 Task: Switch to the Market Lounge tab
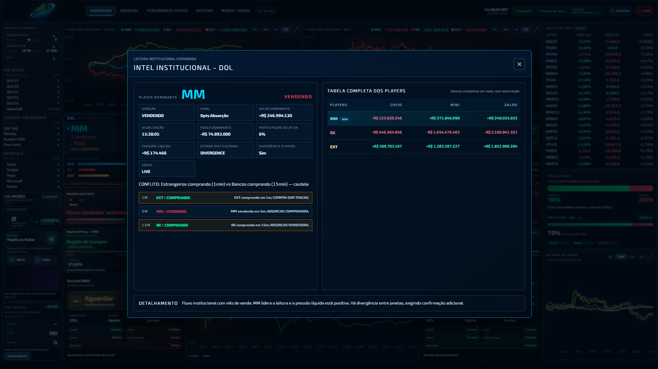[236, 11]
